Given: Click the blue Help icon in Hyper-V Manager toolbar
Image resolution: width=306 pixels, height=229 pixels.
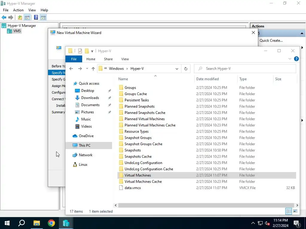Looking at the screenshot, I should coord(36,18).
